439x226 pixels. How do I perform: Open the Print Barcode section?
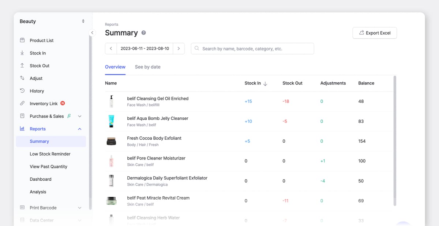click(42, 207)
